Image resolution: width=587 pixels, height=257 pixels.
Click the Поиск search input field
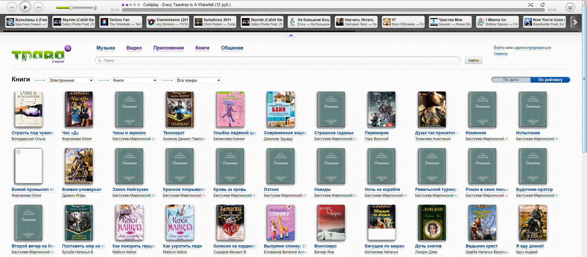(278, 61)
